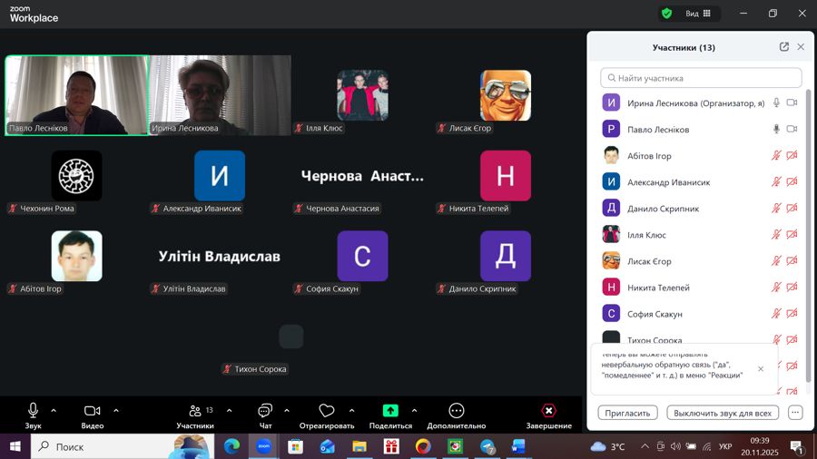This screenshot has width=817, height=459.
Task: Click the Пригласить button
Action: [627, 413]
